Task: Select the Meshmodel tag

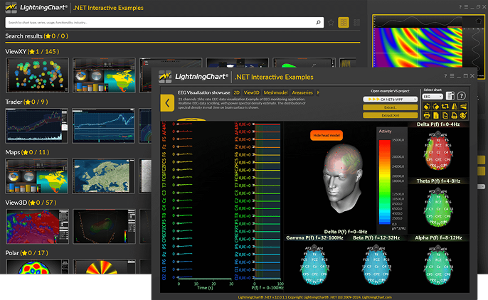Action: 275,92
